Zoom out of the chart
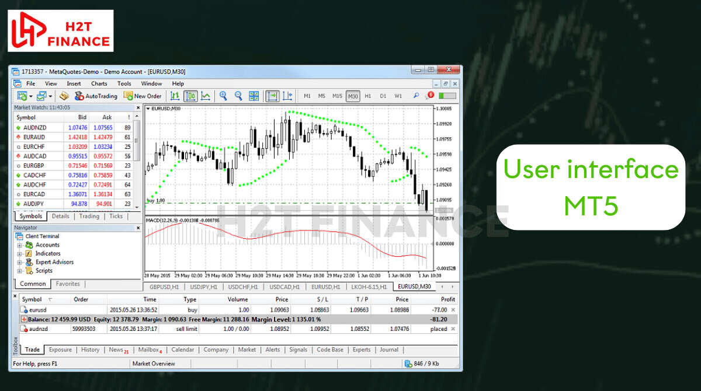701x391 pixels. pos(238,96)
